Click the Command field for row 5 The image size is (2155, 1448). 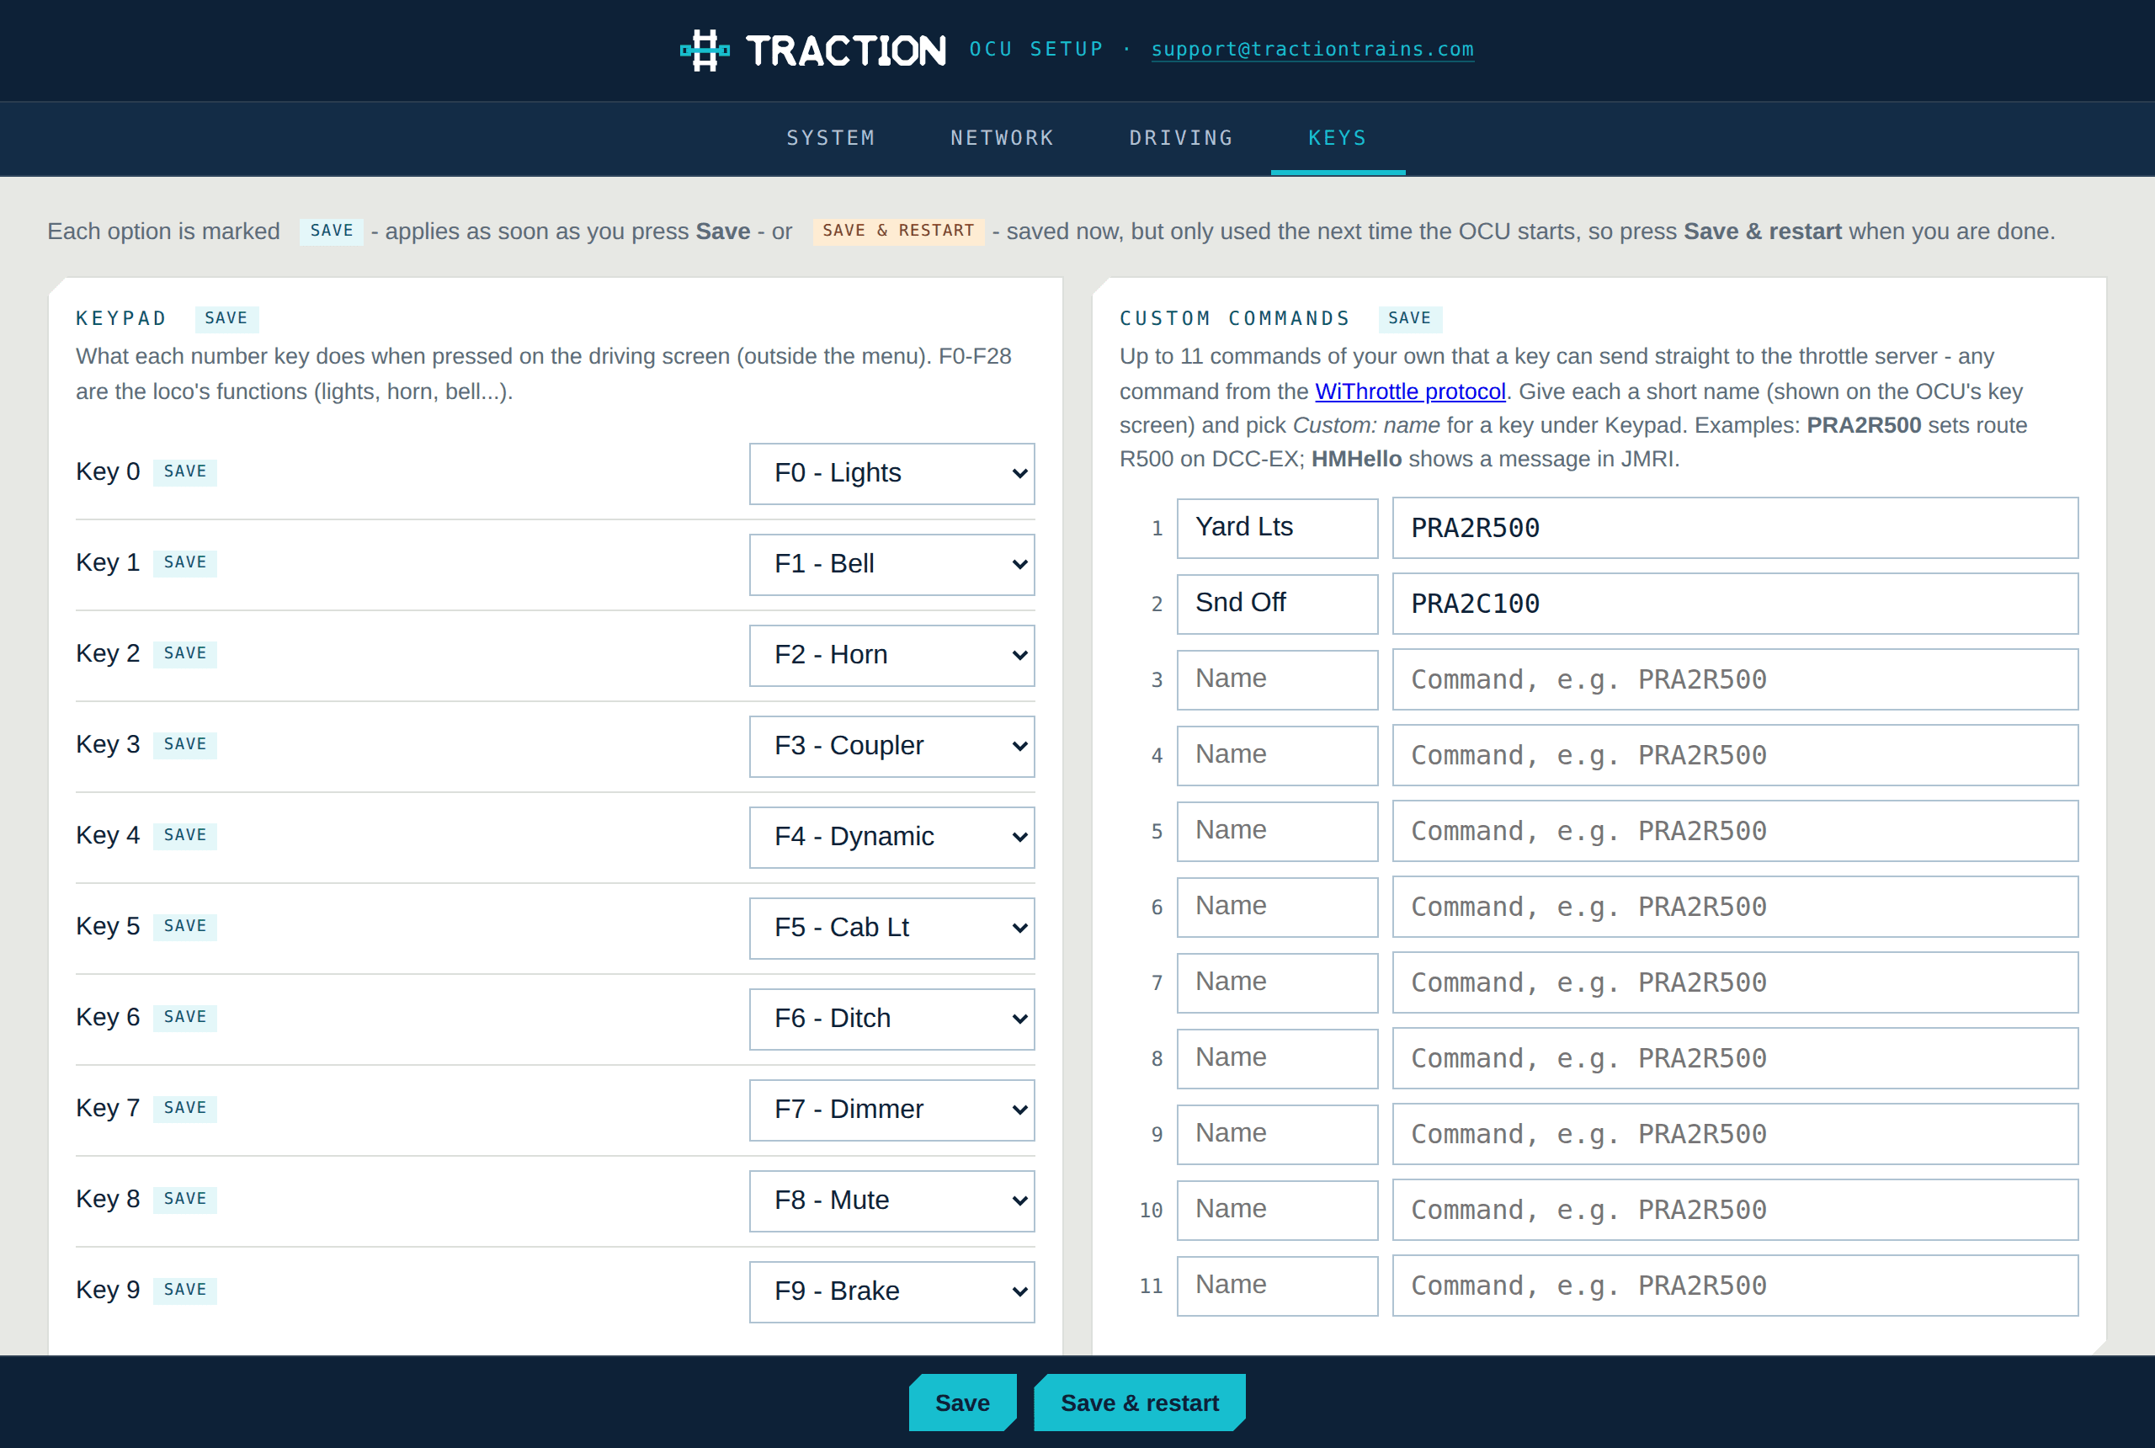tap(1735, 830)
